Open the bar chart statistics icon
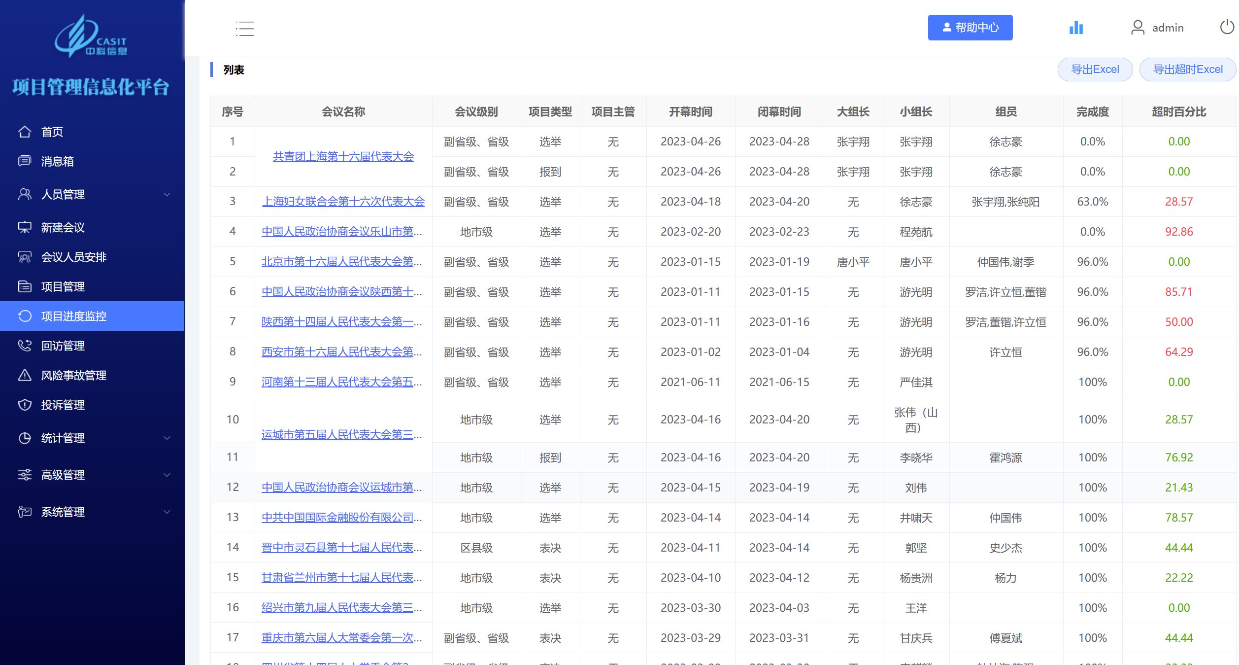 1076,28
